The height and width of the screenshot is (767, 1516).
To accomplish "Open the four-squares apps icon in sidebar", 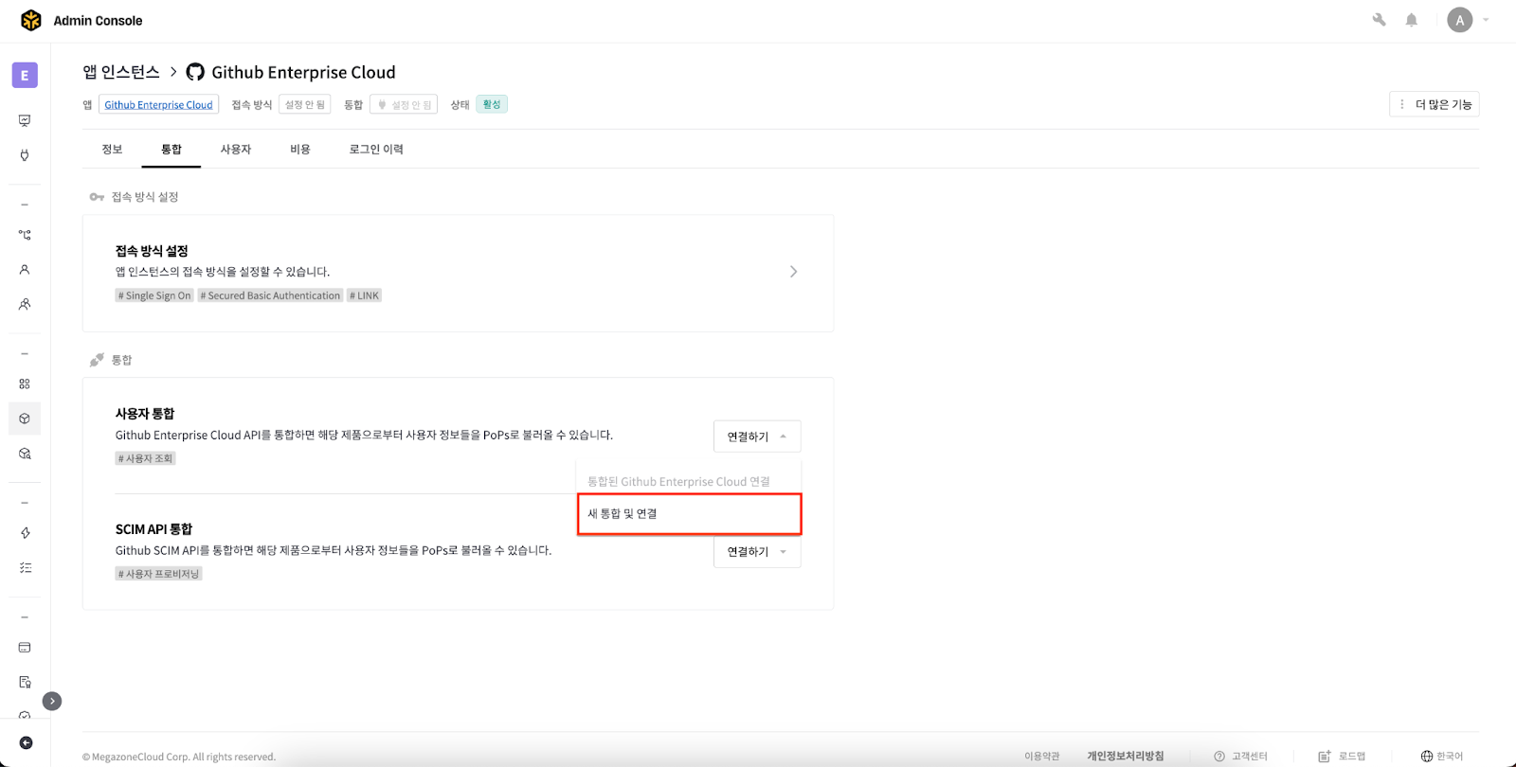I will pos(25,383).
